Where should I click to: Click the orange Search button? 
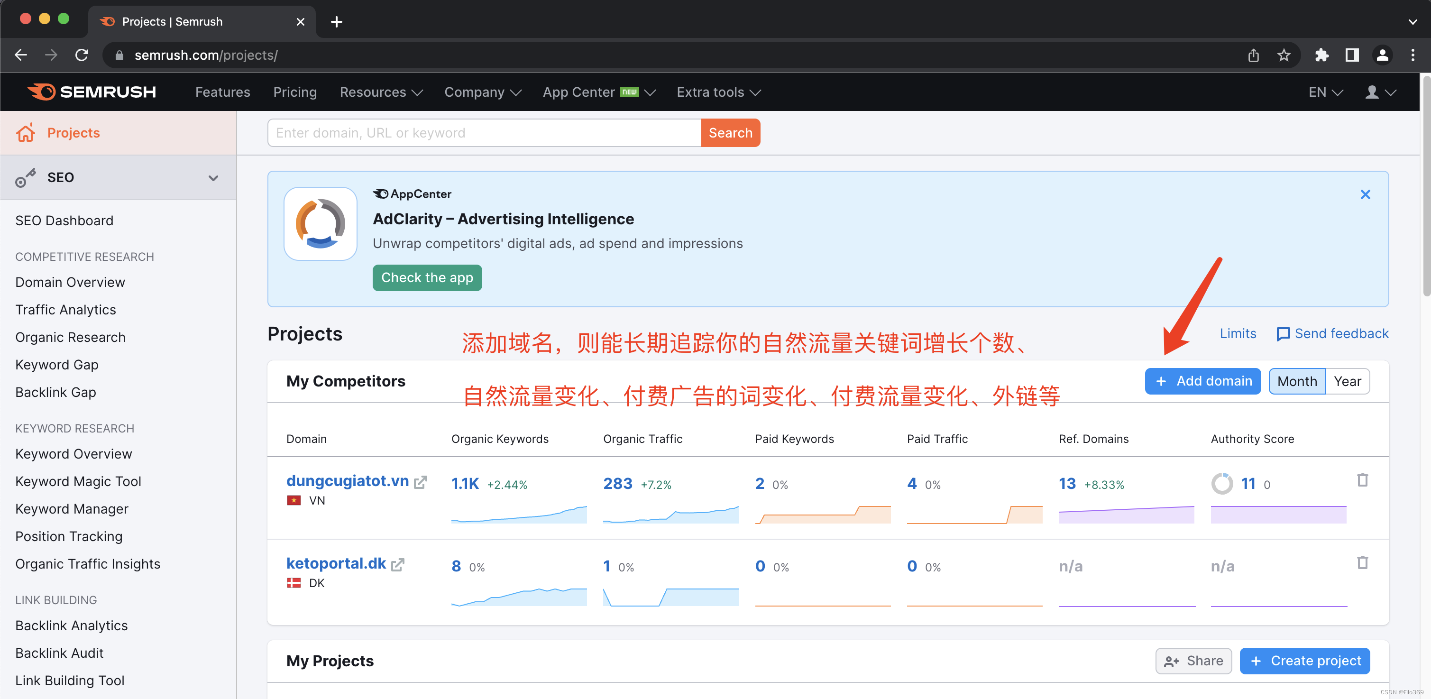tap(730, 133)
